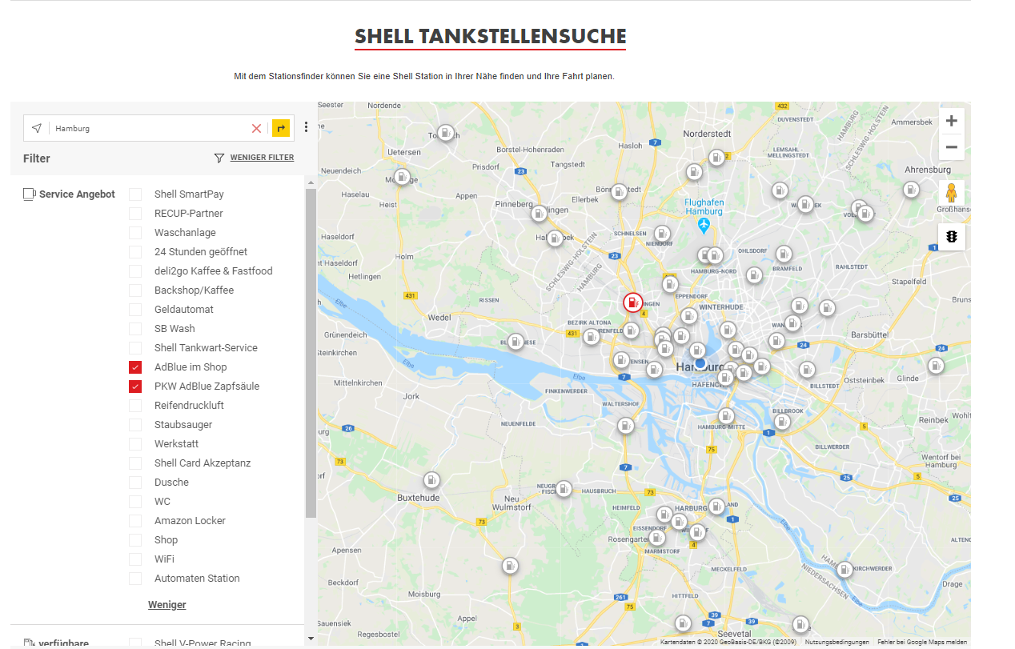This screenshot has width=1015, height=649.
Task: Enable the Waschanlage checkbox
Action: pos(135,233)
